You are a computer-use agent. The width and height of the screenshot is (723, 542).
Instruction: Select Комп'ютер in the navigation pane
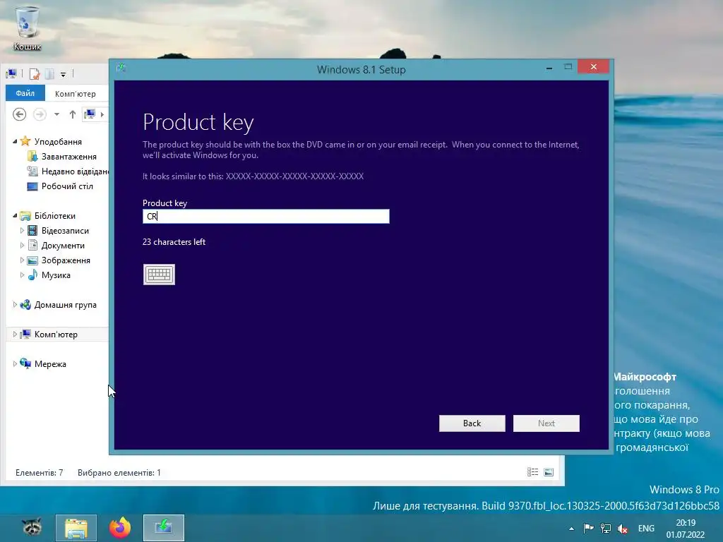tap(56, 334)
